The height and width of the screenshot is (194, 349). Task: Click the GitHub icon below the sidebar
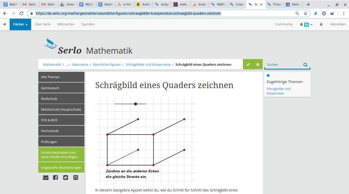coord(76,178)
